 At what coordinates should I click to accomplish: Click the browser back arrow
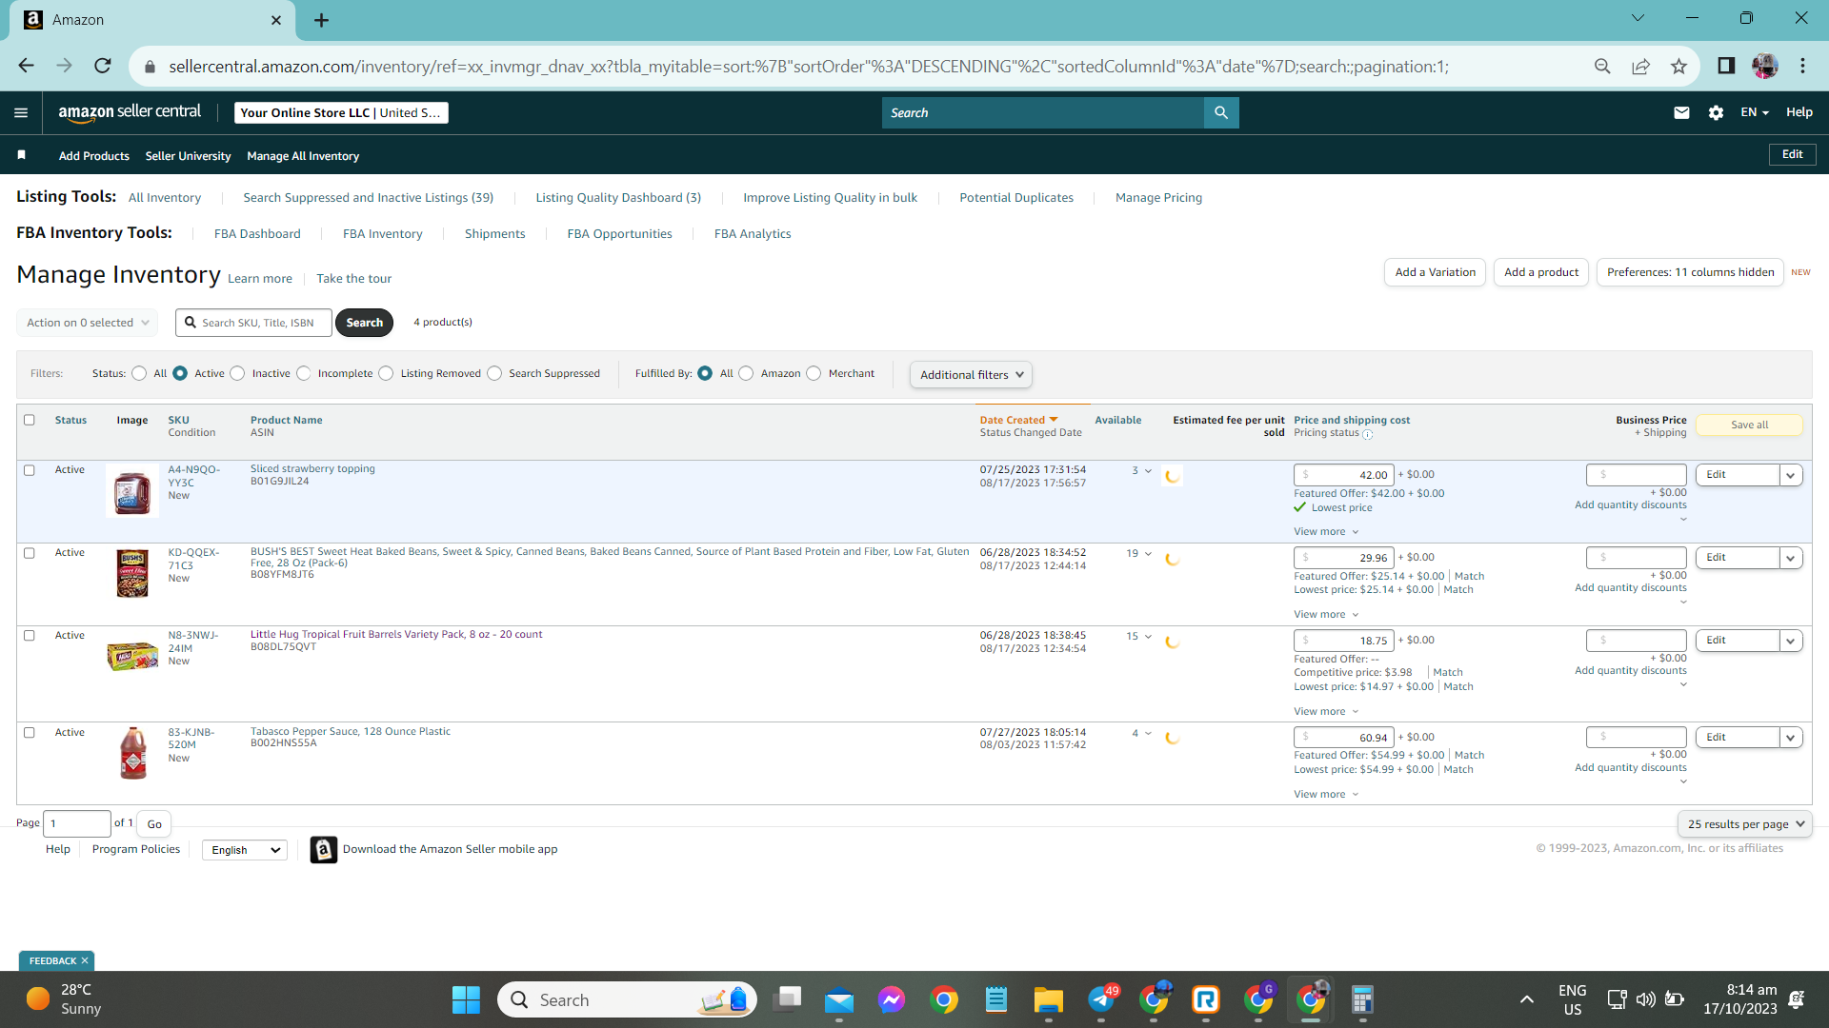pos(26,66)
